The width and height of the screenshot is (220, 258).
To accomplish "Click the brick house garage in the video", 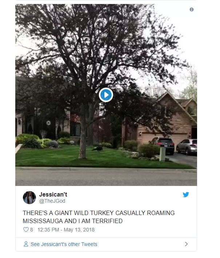I will pos(163,138).
